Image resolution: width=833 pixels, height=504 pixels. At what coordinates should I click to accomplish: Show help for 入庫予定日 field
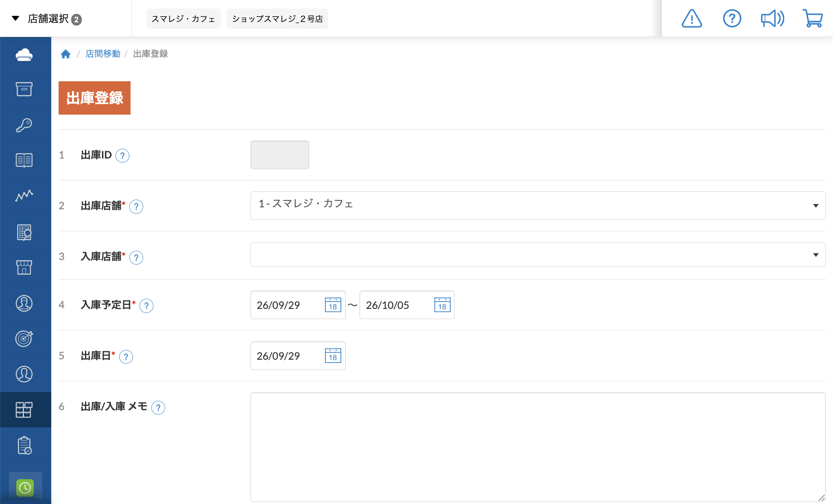click(x=146, y=306)
